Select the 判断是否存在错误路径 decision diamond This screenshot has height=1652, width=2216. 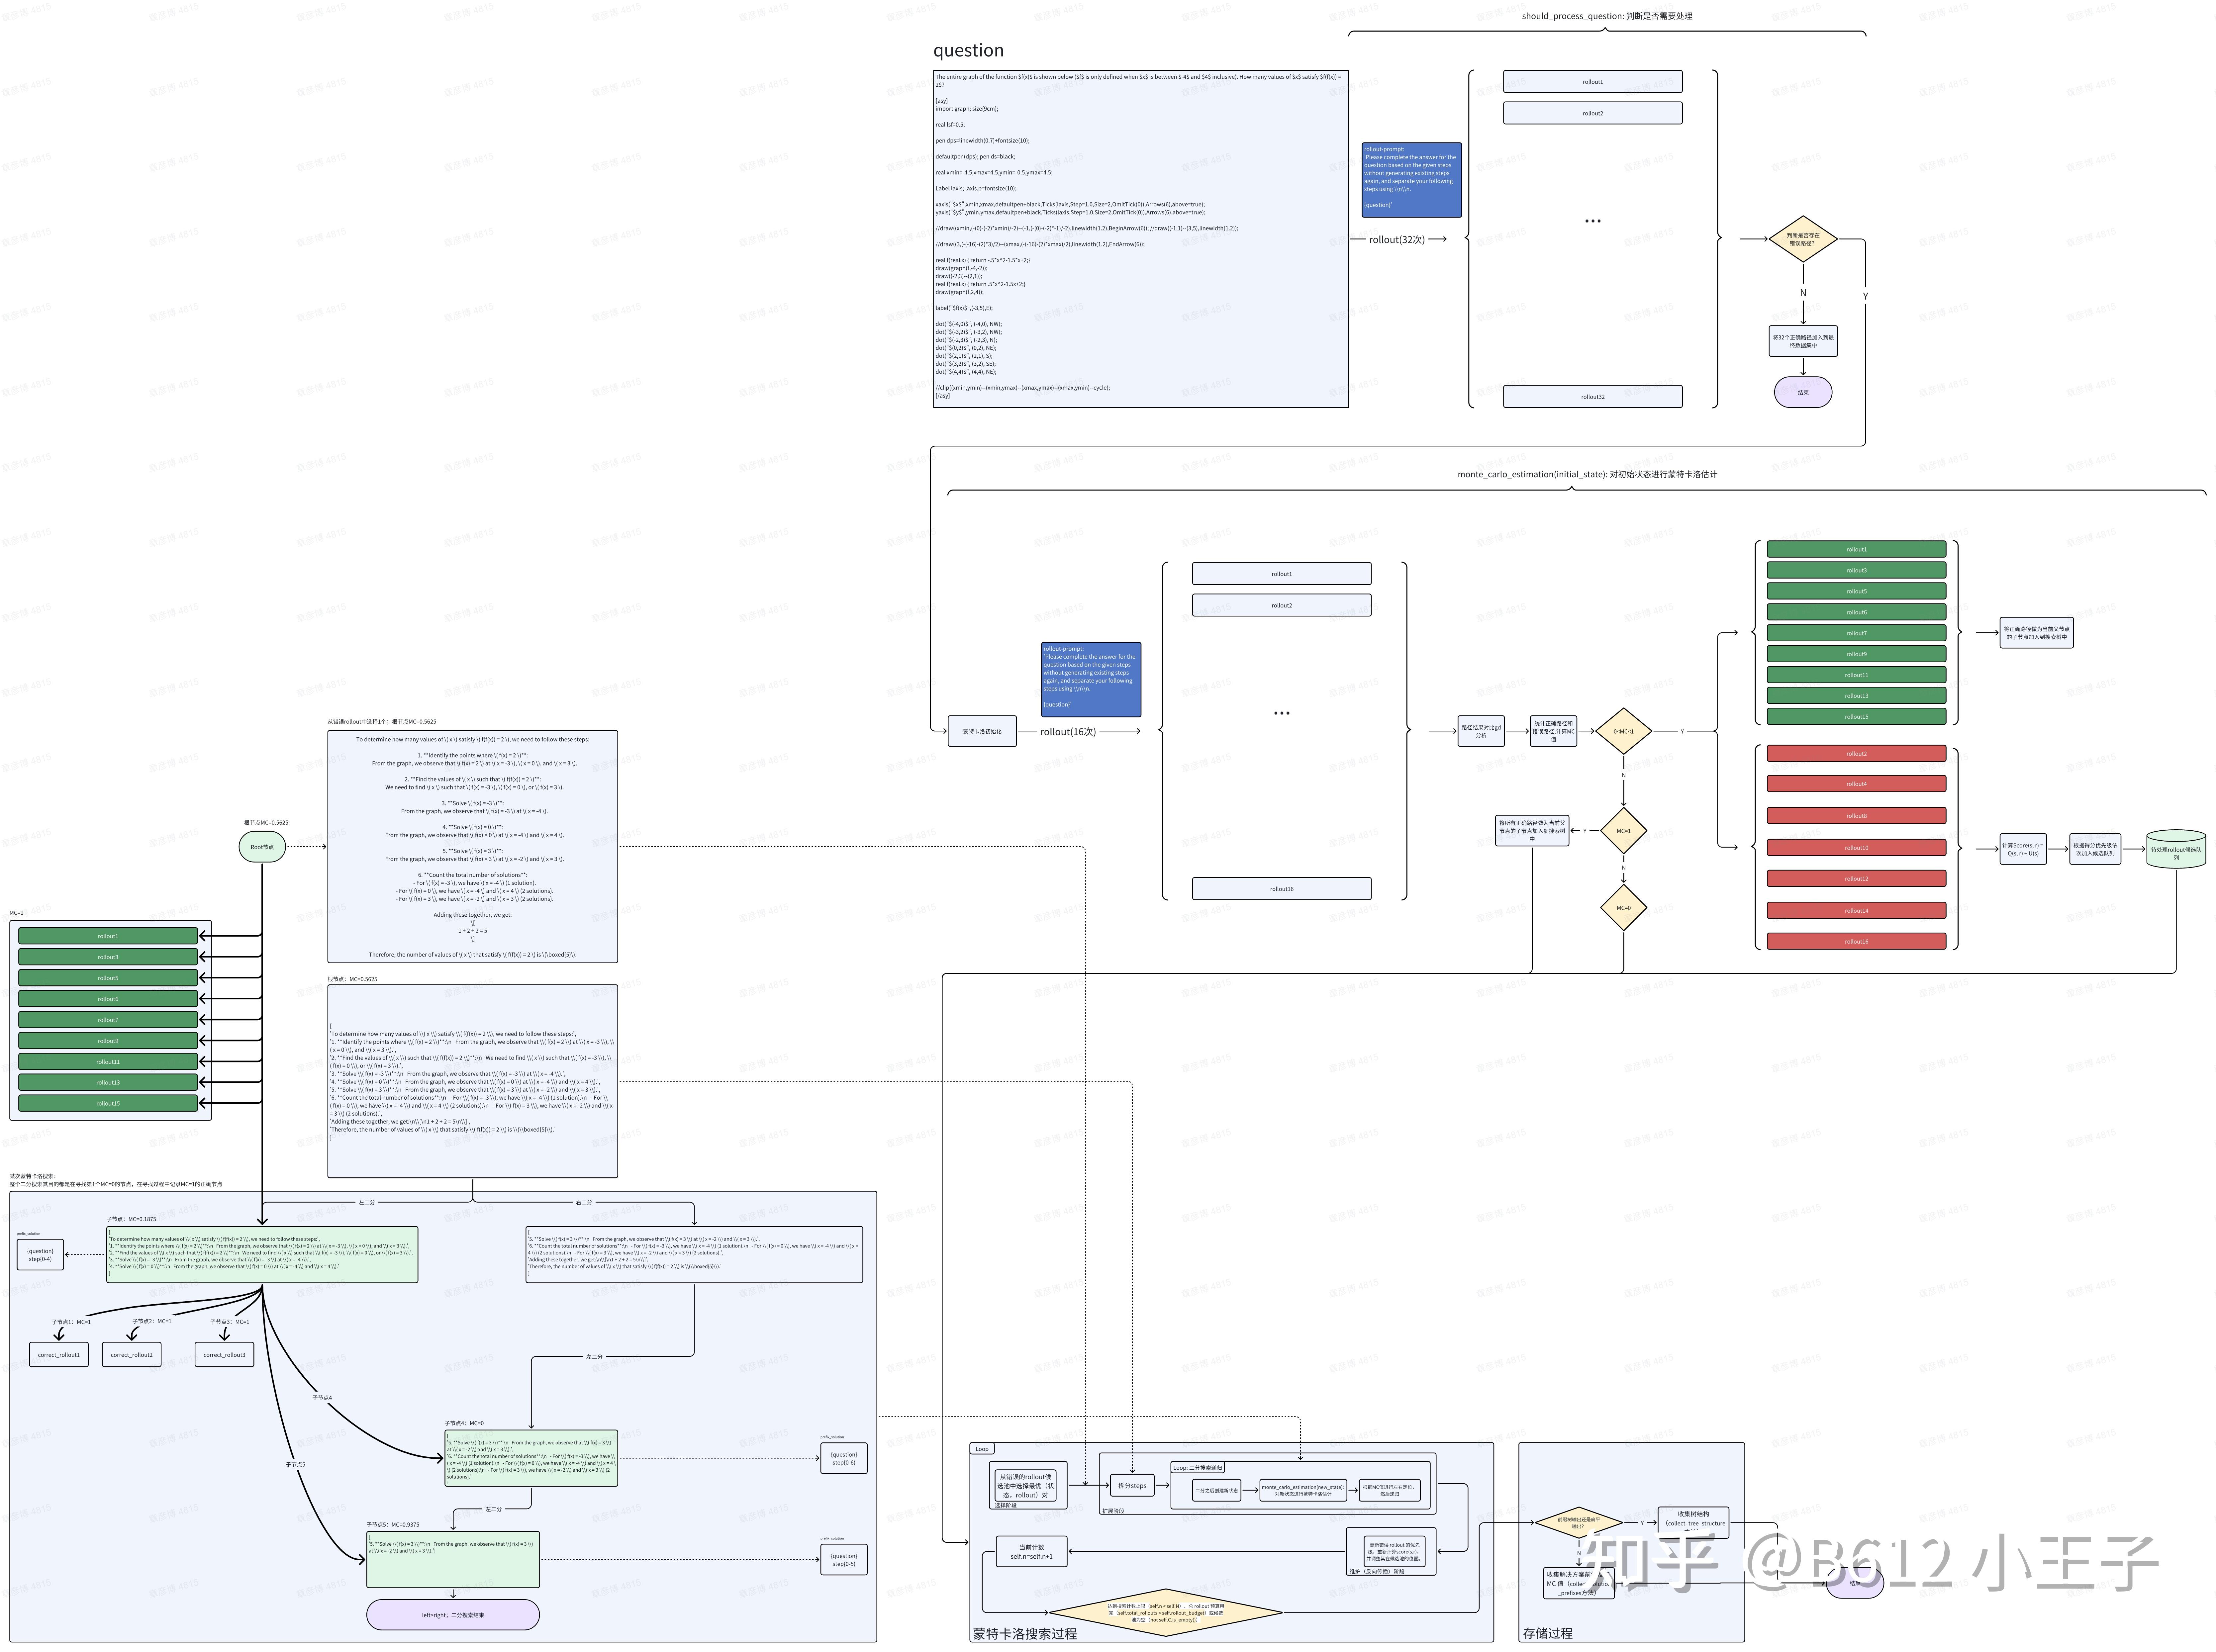pyautogui.click(x=1803, y=239)
